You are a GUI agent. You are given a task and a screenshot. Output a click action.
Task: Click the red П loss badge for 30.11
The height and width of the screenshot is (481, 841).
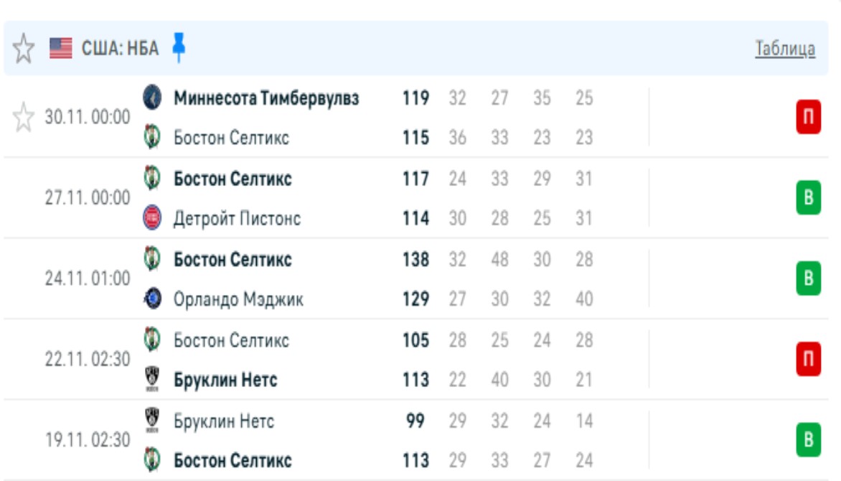click(x=808, y=117)
